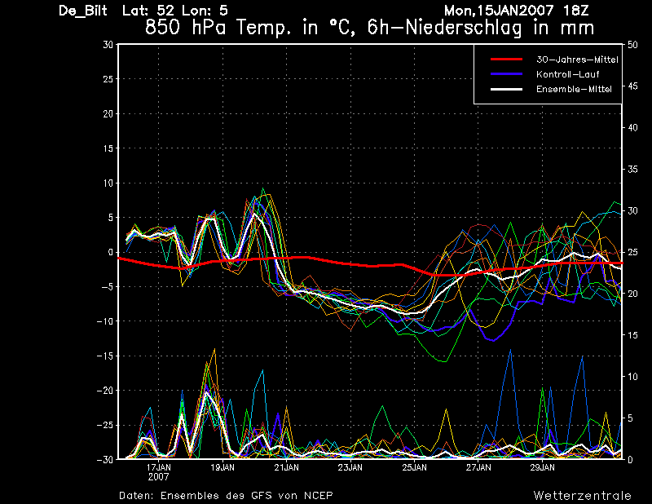Click '35' on the precipitation axis
The image size is (652, 504).
(x=632, y=170)
